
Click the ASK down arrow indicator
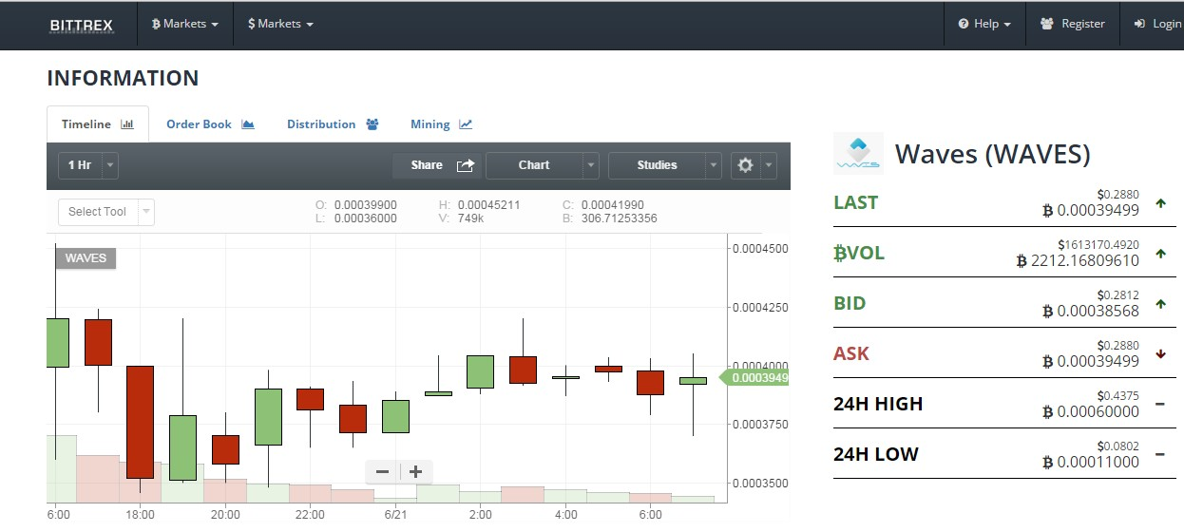1161,354
